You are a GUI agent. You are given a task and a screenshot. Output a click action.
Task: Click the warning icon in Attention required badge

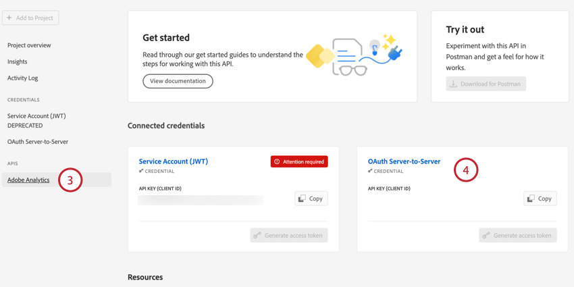[277, 162]
